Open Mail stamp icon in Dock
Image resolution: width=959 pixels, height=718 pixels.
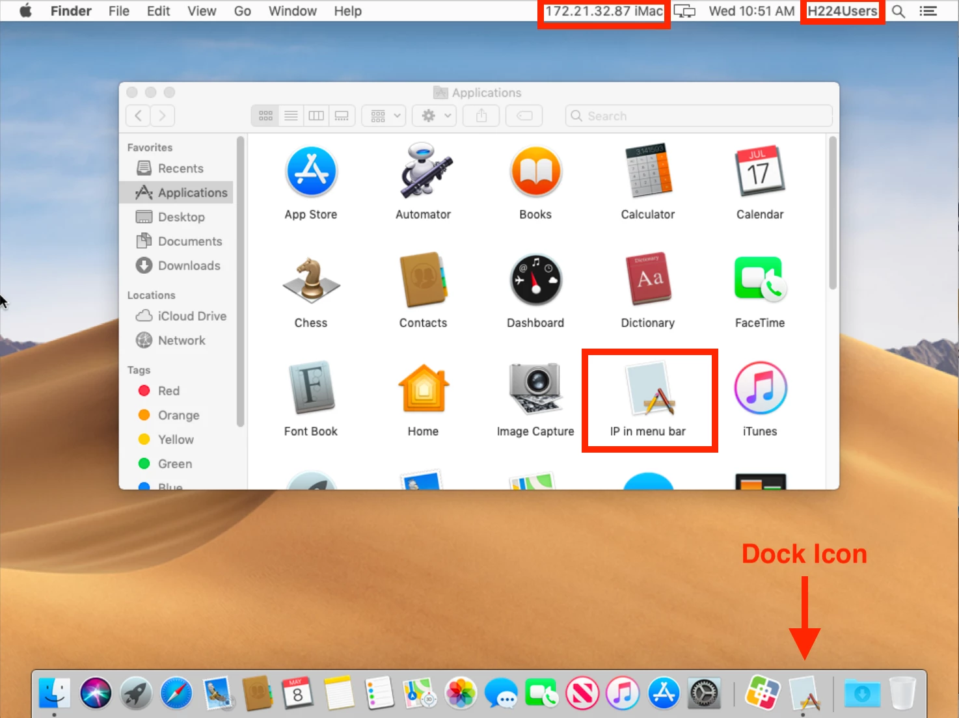coord(217,693)
